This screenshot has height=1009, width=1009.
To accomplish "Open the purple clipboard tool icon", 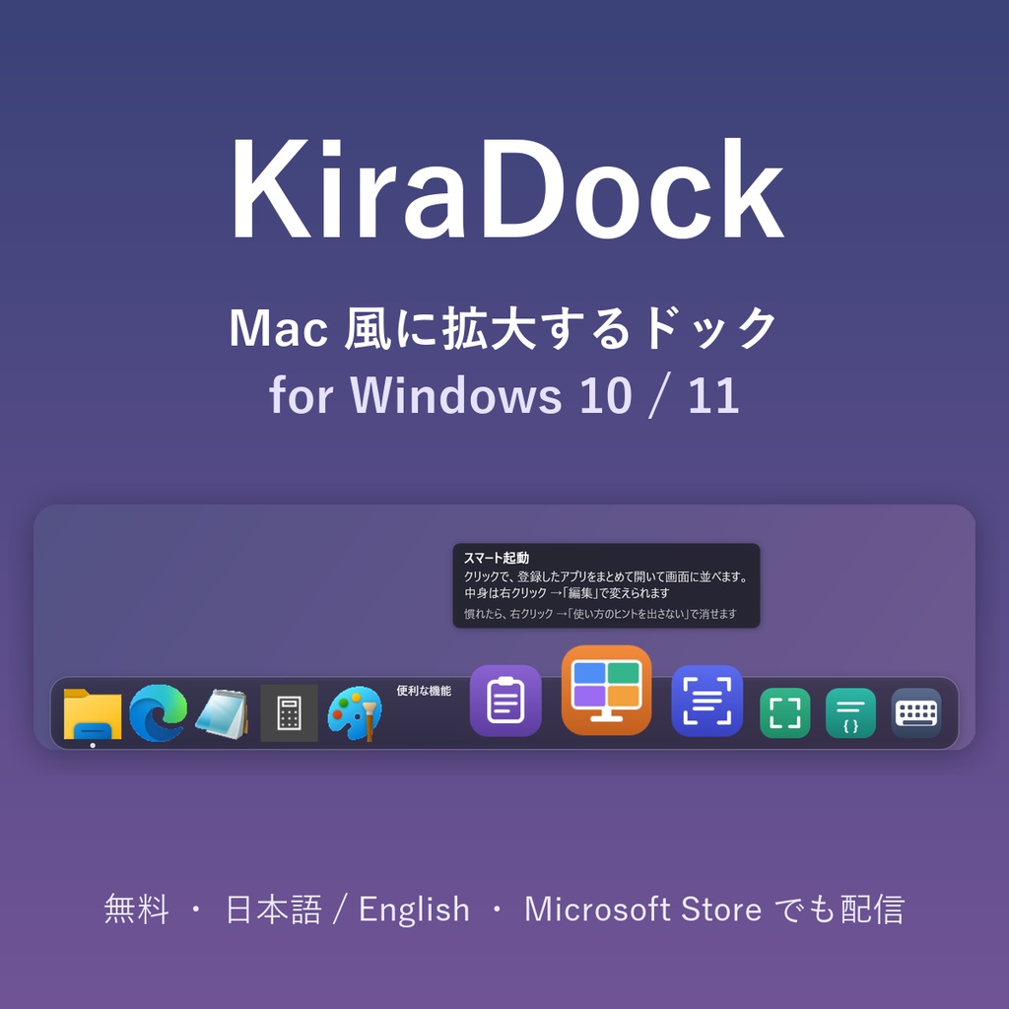I will [x=505, y=701].
